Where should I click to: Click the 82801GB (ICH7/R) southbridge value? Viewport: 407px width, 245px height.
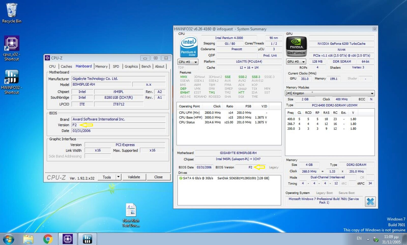coord(119,98)
